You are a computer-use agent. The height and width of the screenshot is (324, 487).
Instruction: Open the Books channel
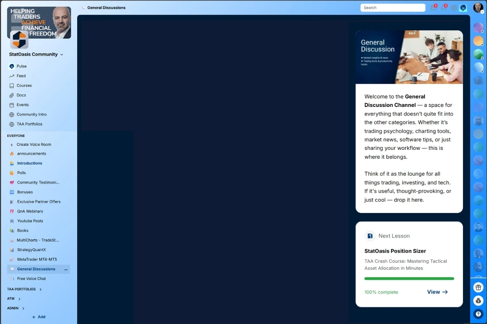[x=23, y=230]
